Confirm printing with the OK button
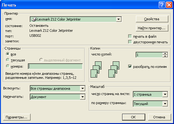This screenshot has height=124, width=174. [134, 117]
